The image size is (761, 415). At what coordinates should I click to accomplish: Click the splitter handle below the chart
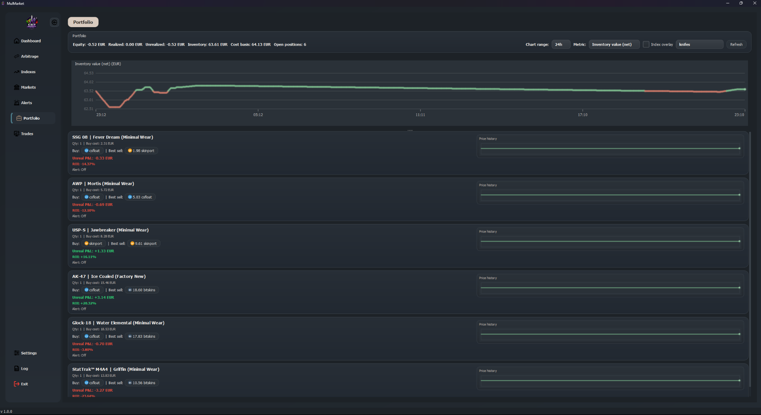click(410, 130)
